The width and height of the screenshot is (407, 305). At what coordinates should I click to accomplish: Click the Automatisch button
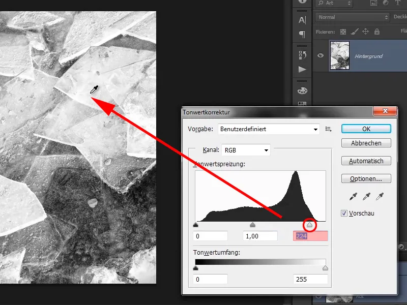pos(366,161)
